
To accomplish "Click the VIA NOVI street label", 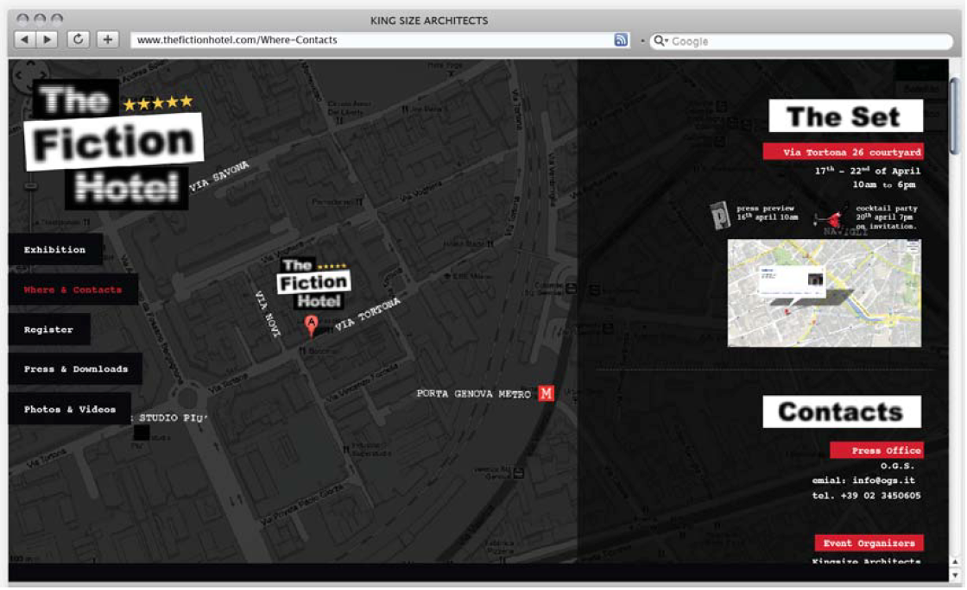I will 269,313.
